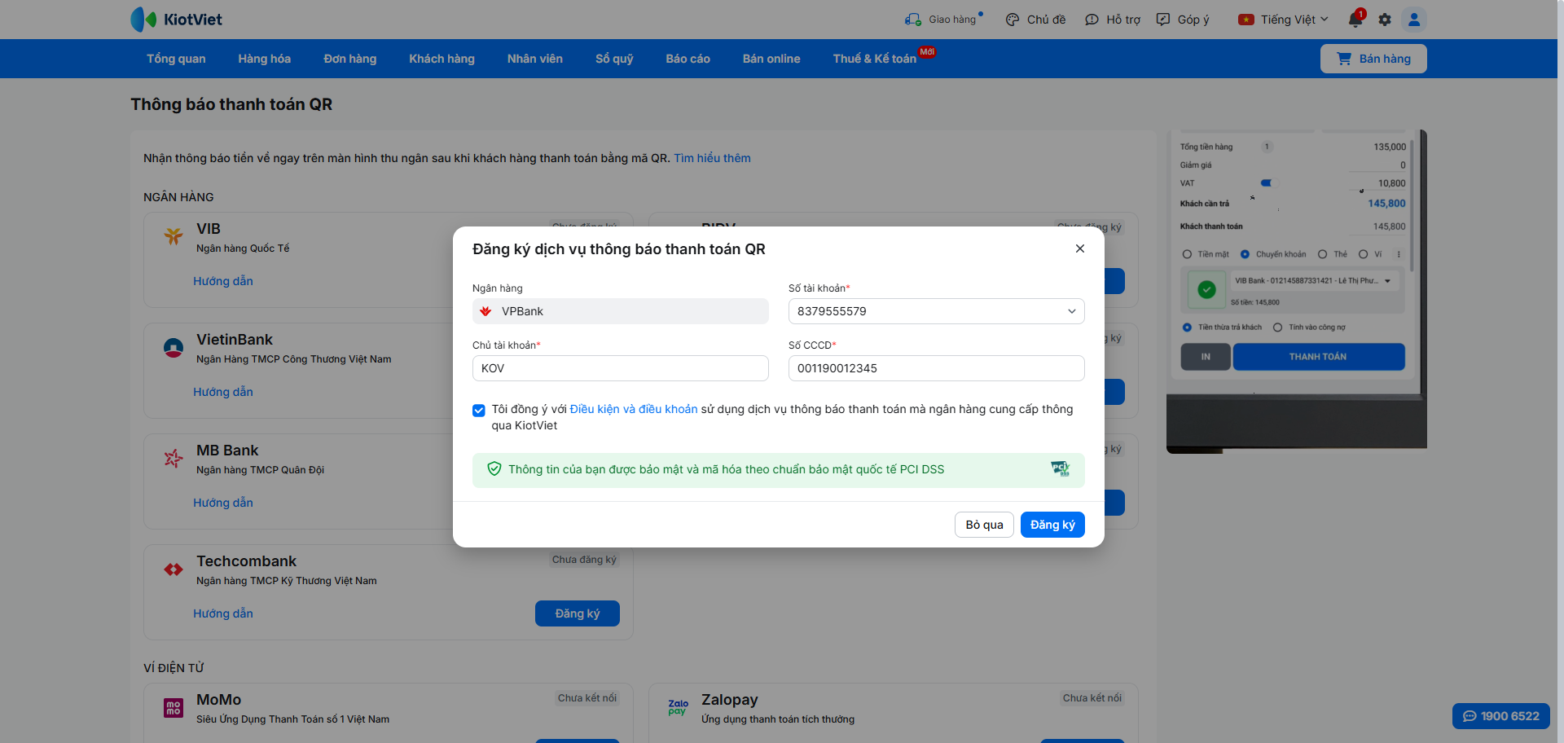Register Techcombank with its Đăng ký button
1564x743 pixels.
[578, 613]
